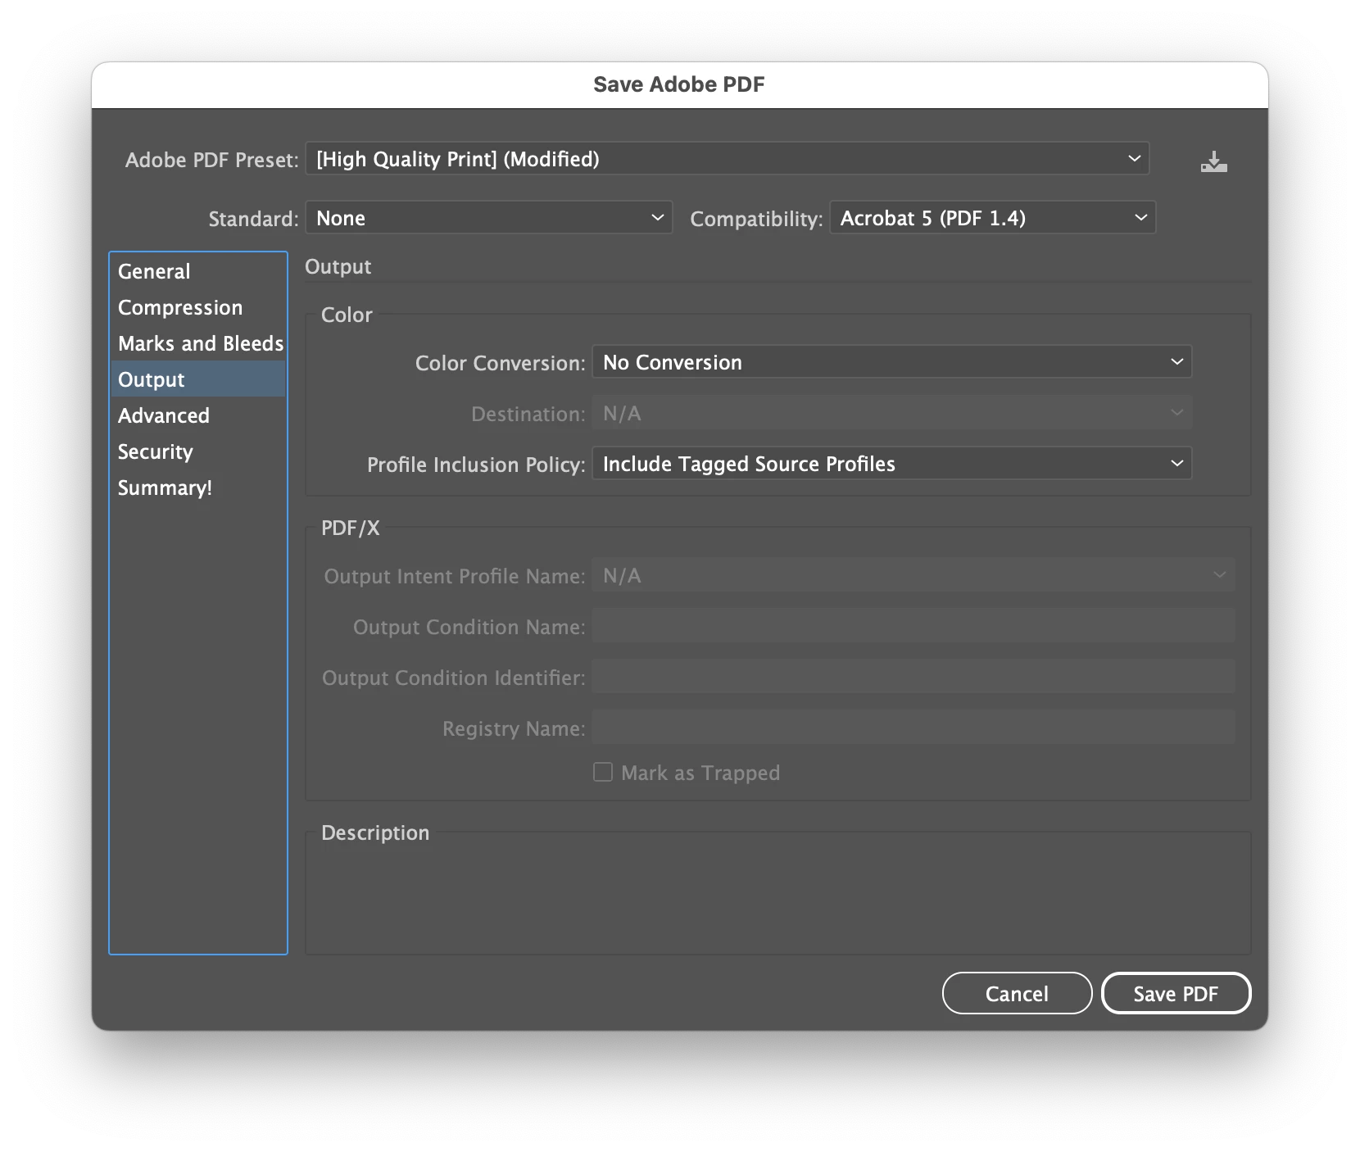This screenshot has width=1360, height=1152.
Task: Open the Security settings category
Action: click(198, 451)
